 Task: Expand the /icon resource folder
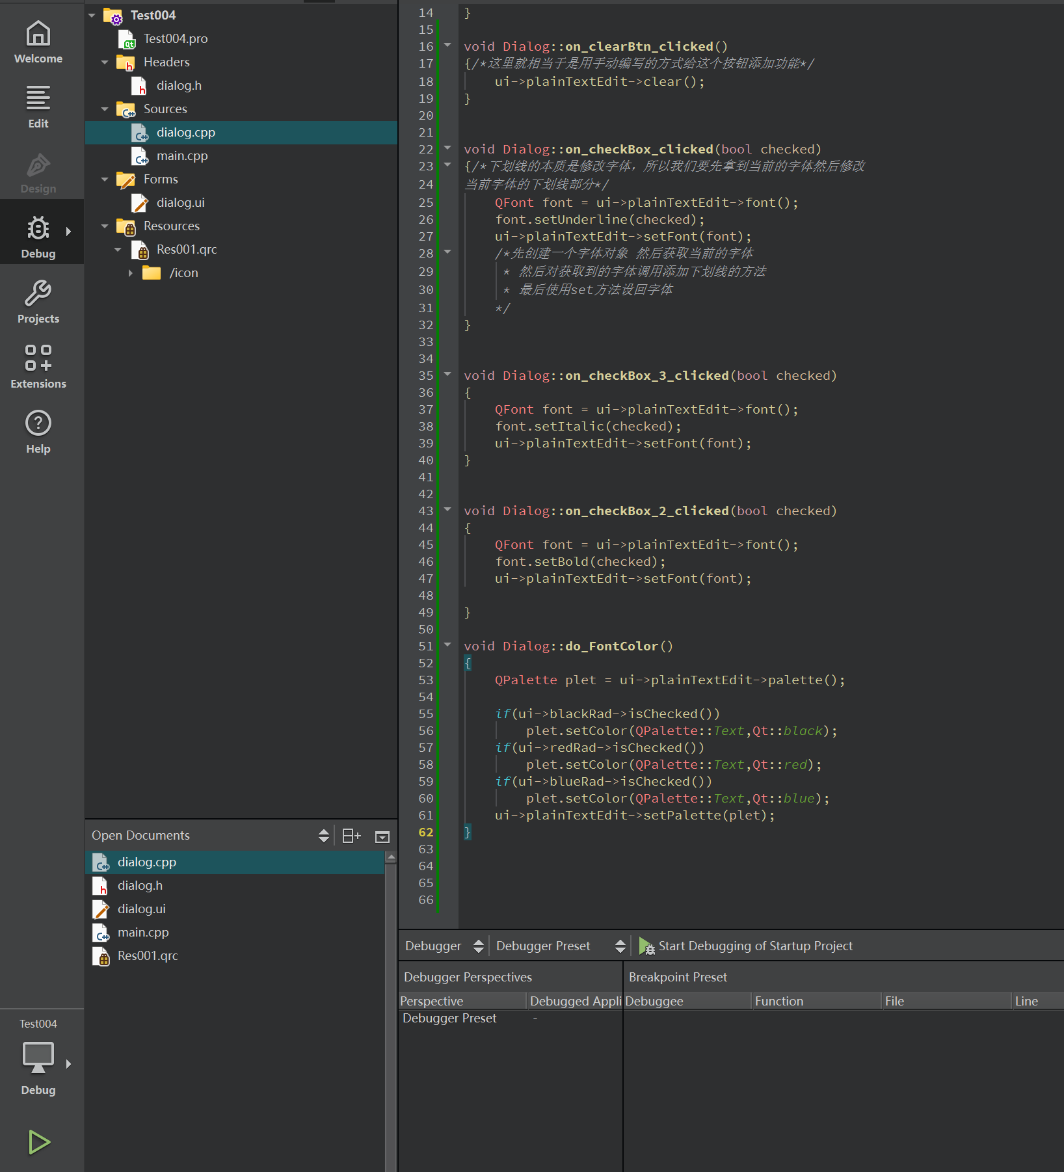[130, 273]
